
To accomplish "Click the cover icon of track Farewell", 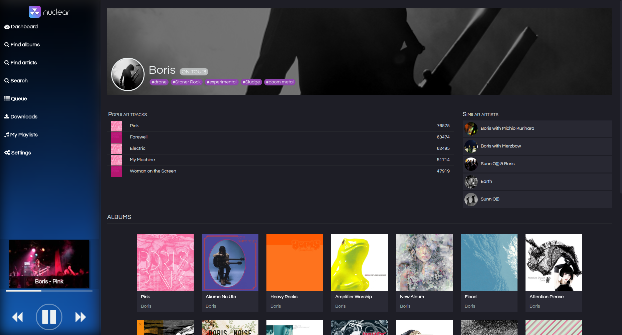I will click(117, 137).
